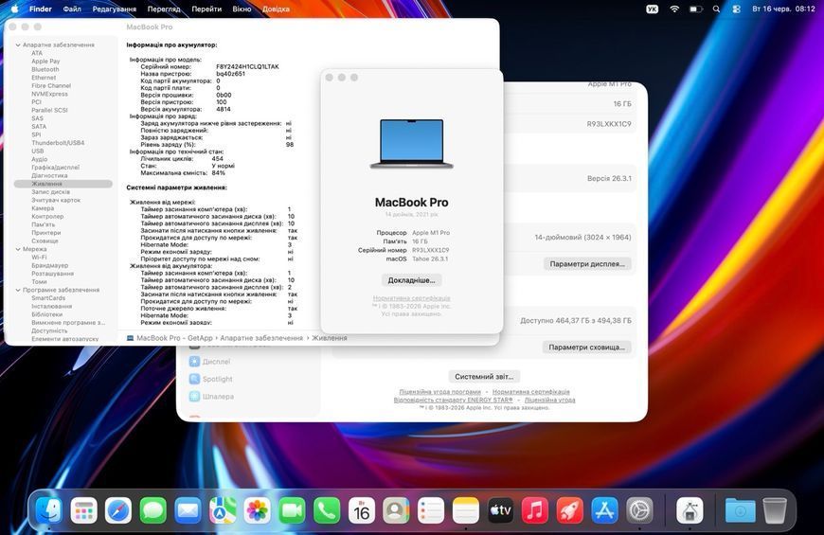Open App Store in Dock
The width and height of the screenshot is (824, 535).
604,509
